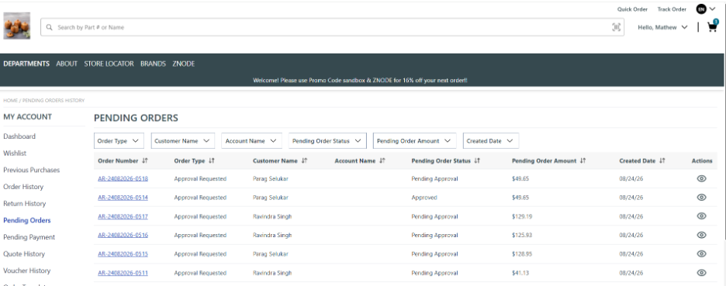Open order link AR-24082026-0514
The height and width of the screenshot is (286, 726).
click(123, 197)
